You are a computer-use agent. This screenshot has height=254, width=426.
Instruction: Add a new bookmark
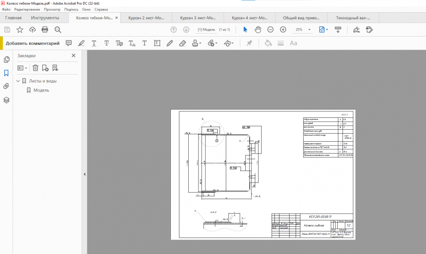[x=45, y=68]
